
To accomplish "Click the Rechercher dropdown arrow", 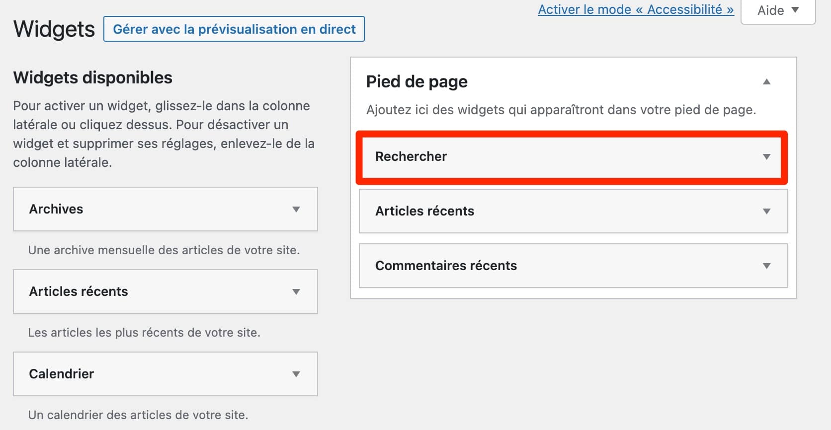I will (x=766, y=156).
